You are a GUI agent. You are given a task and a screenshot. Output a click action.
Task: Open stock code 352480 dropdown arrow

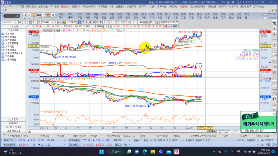pyautogui.click(x=53, y=22)
